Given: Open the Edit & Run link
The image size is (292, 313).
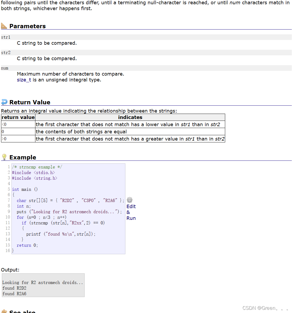Looking at the screenshot, I should [131, 212].
